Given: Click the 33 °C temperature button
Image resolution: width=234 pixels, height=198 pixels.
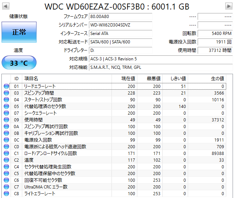Looking at the screenshot, I should tap(19, 63).
